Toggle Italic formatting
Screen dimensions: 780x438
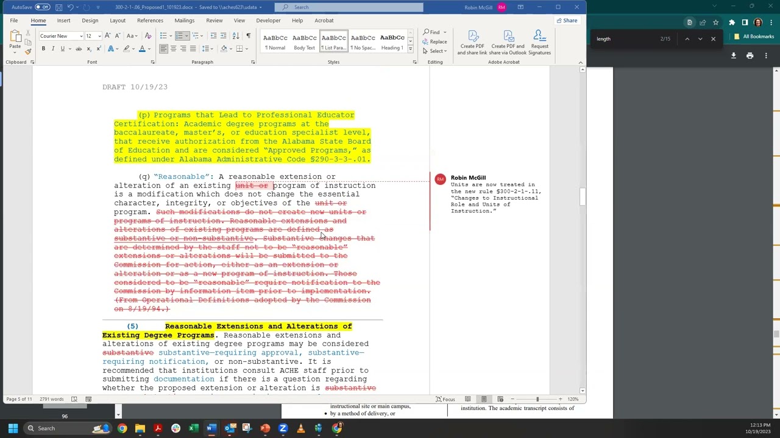point(52,49)
